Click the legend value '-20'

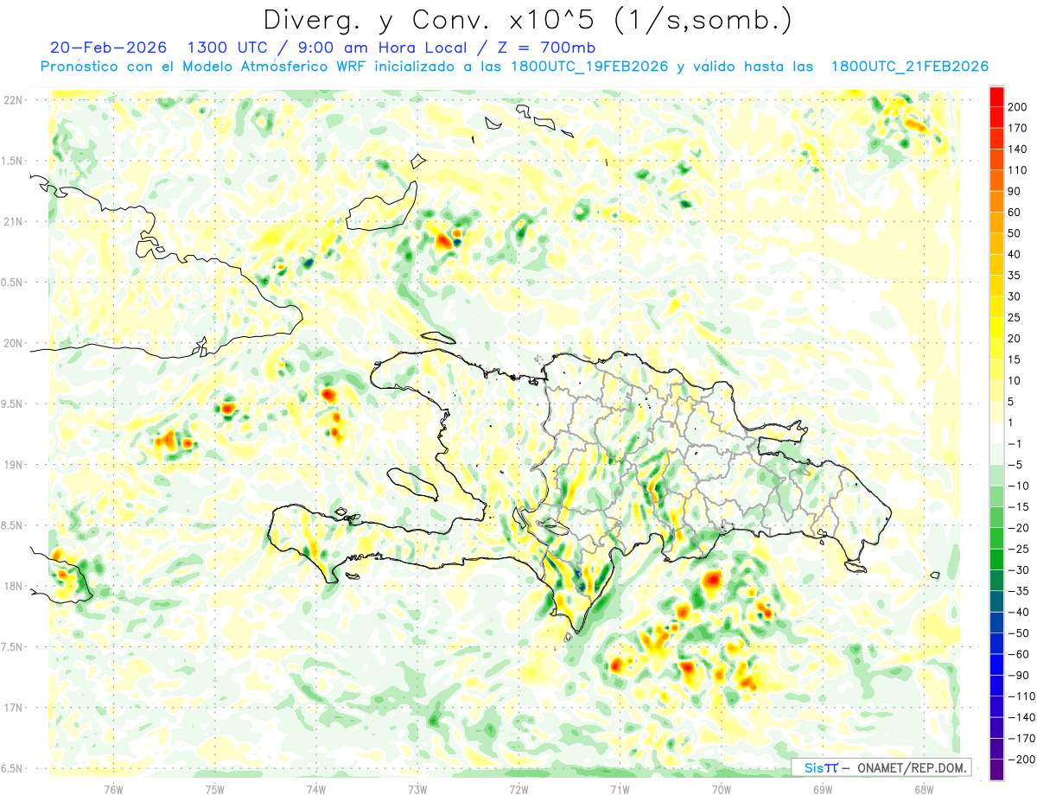[1017, 528]
